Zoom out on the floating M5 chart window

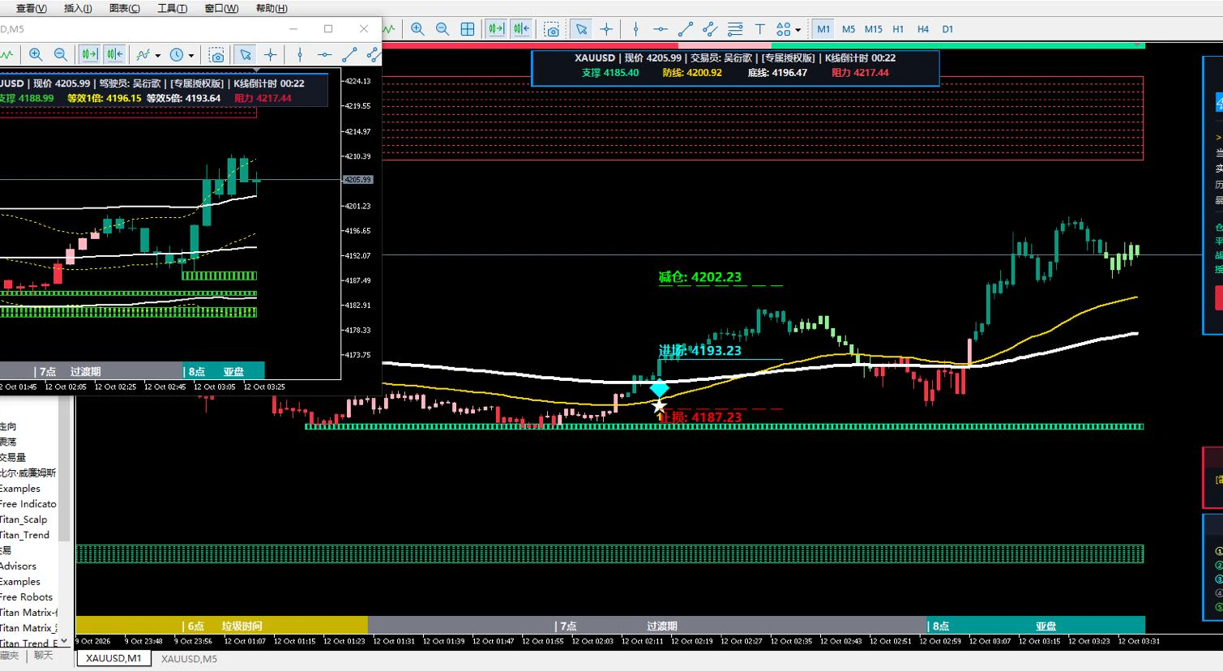tap(61, 55)
